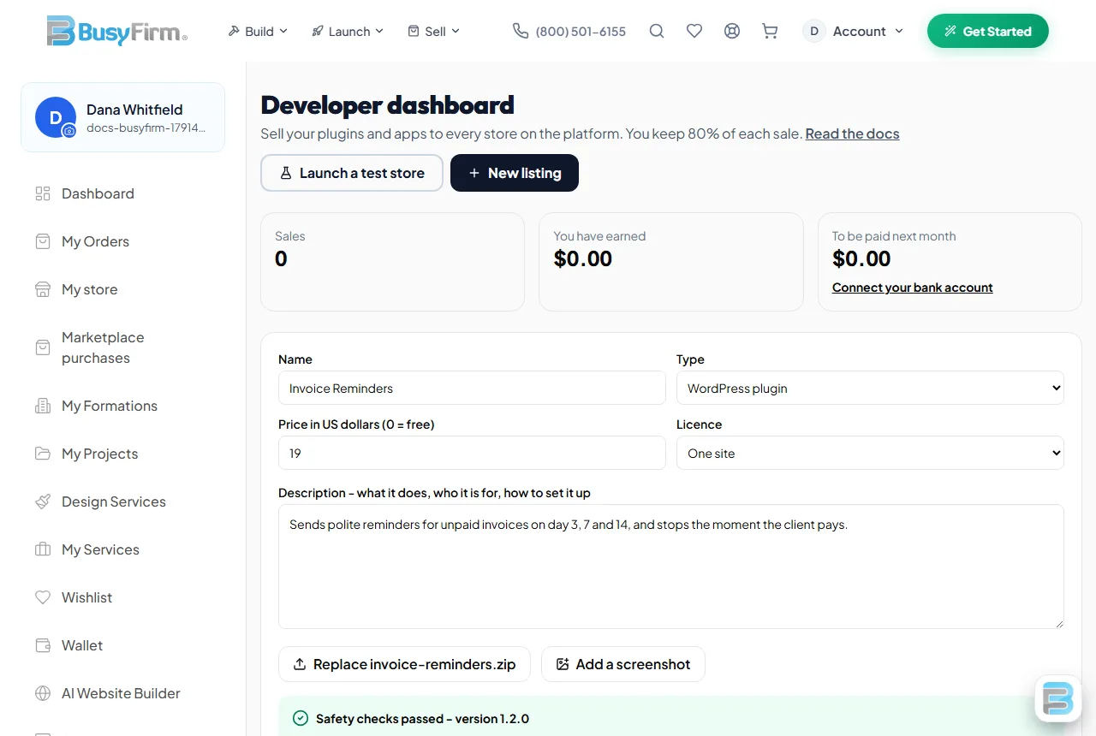
Task: Click the AI Website Builder globe icon
Action: [43, 693]
